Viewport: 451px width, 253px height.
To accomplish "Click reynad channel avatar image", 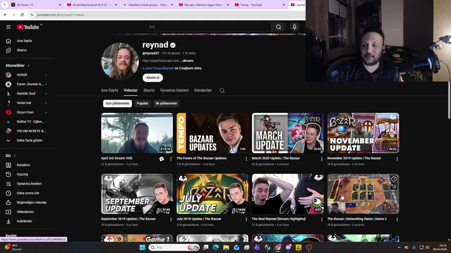I will click(120, 61).
